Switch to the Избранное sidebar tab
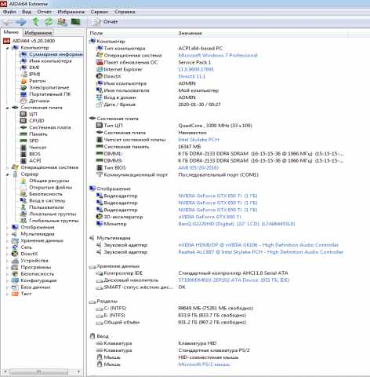Image resolution: width=370 pixels, height=377 pixels. pos(38,33)
